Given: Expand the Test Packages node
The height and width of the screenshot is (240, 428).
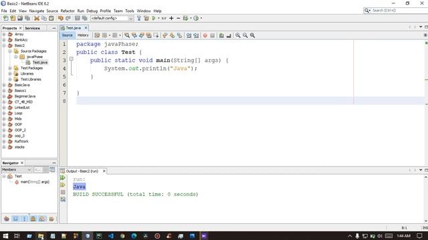Looking at the screenshot, I should (10, 68).
